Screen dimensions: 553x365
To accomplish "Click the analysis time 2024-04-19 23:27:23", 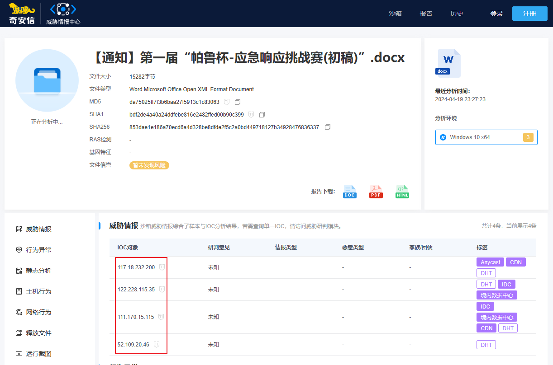I will (x=460, y=99).
